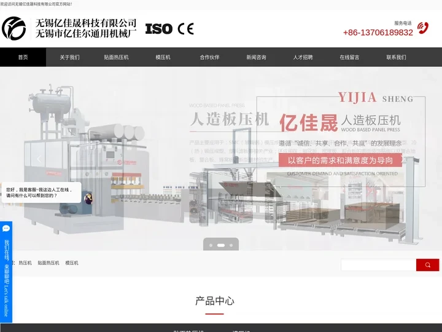Image resolution: width=442 pixels, height=332 pixels.
Task: Show next banner slide arrow
Action: (403, 159)
